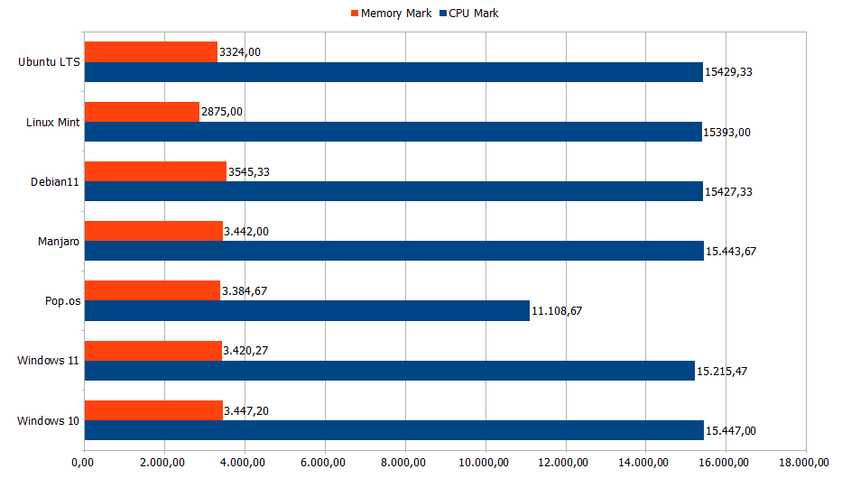Click the 3.420,27 data label
The height and width of the screenshot is (478, 851).
click(245, 351)
